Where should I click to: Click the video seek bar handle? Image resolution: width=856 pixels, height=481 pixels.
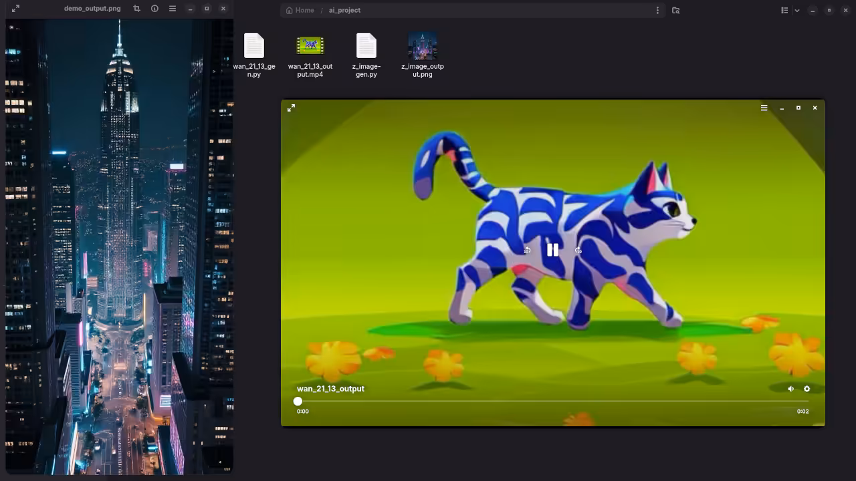pos(298,402)
